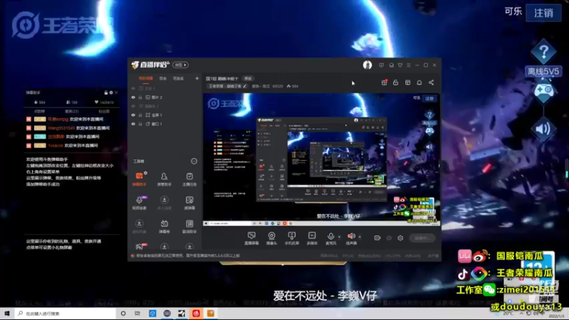Open the 房管助手 room manager tool

pos(164,179)
